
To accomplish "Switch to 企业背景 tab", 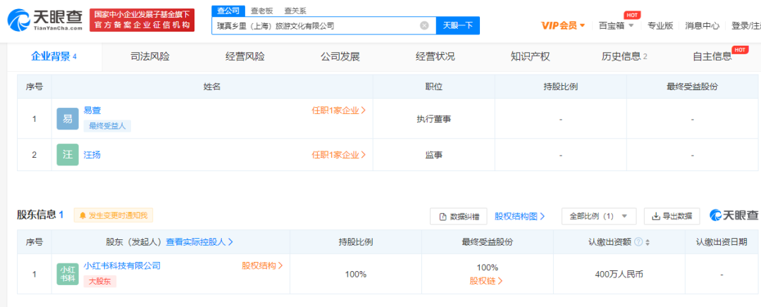I will pyautogui.click(x=54, y=57).
